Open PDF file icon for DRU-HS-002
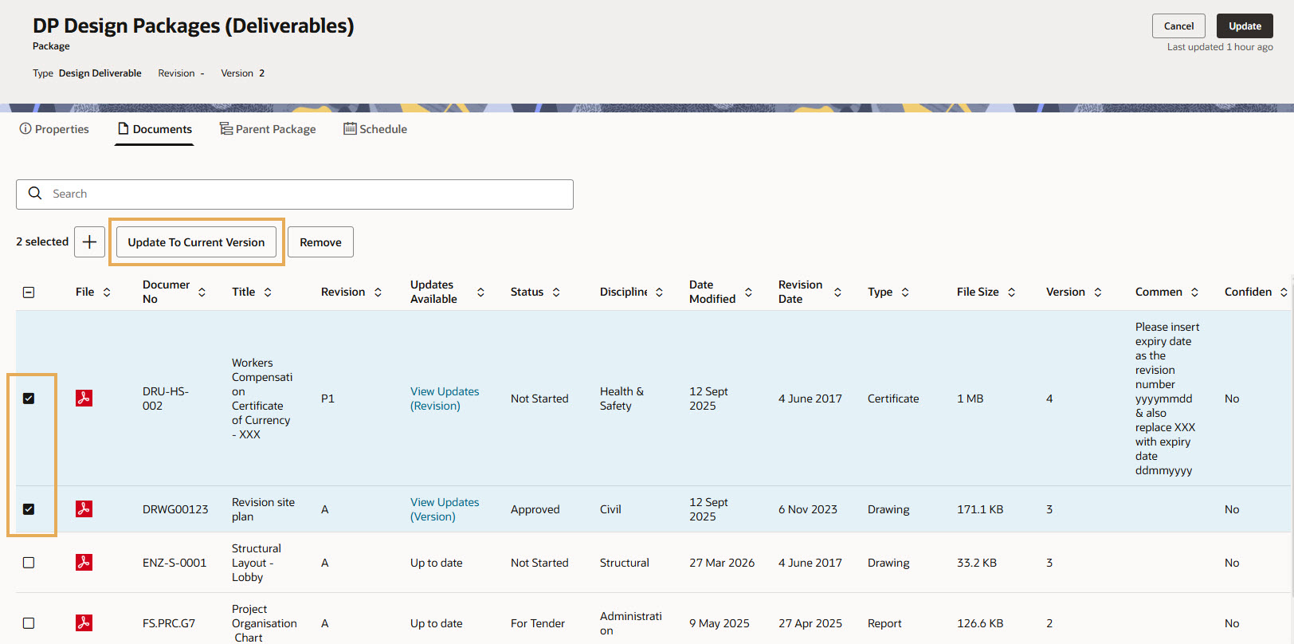Screen dimensions: 1294x644 (84, 398)
